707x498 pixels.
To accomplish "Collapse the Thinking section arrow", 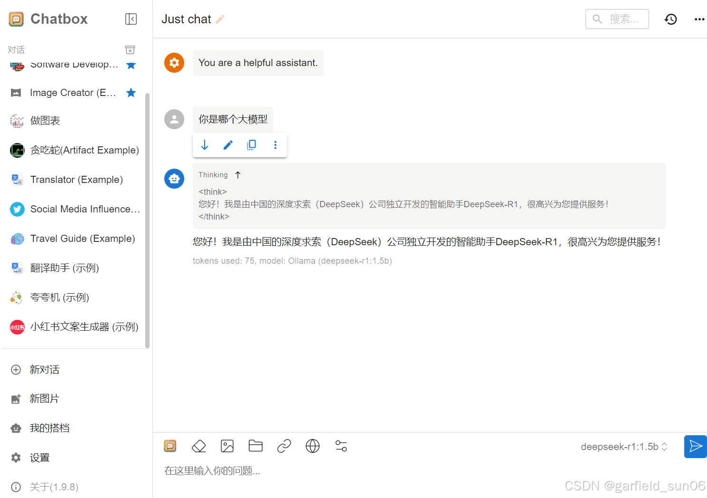I will pyautogui.click(x=238, y=175).
